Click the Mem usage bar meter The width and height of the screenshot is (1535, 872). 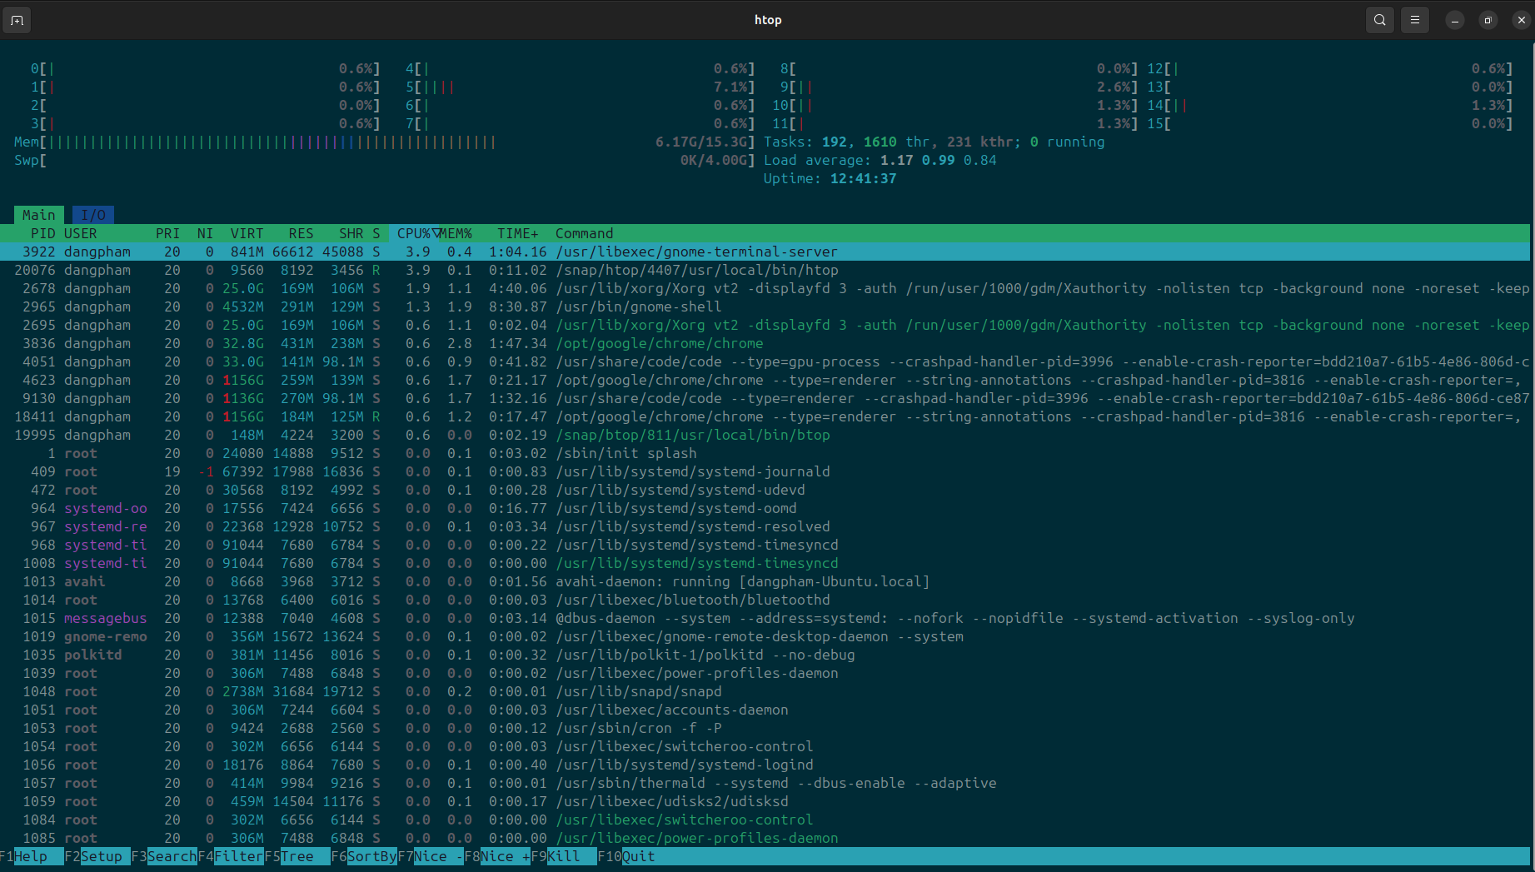[x=385, y=142]
